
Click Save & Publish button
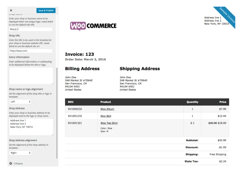pyautogui.click(x=46, y=10)
